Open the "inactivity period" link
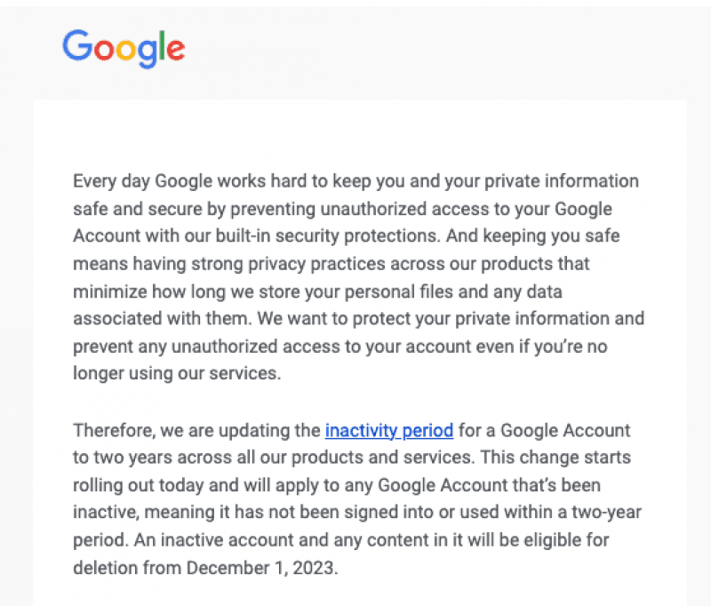The height and width of the screenshot is (606, 711). pyautogui.click(x=389, y=431)
